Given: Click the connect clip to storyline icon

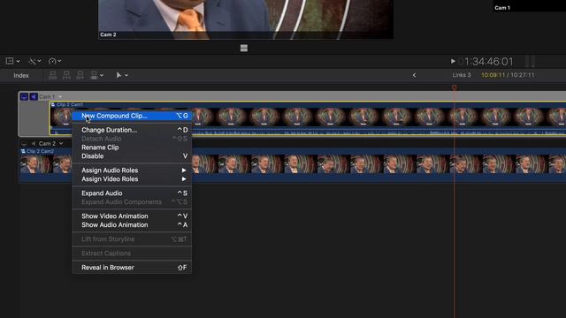Looking at the screenshot, I should [52, 75].
